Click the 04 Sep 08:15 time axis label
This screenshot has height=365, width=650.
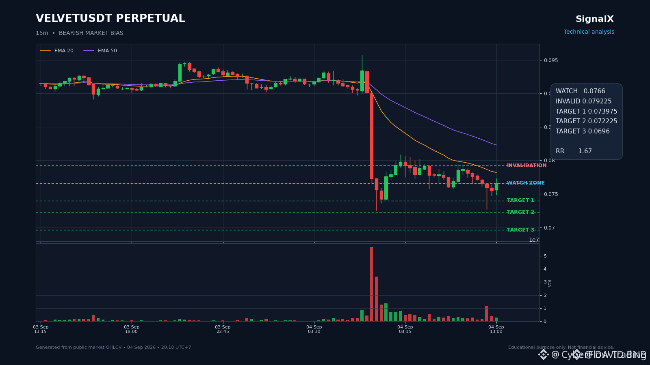(x=405, y=329)
